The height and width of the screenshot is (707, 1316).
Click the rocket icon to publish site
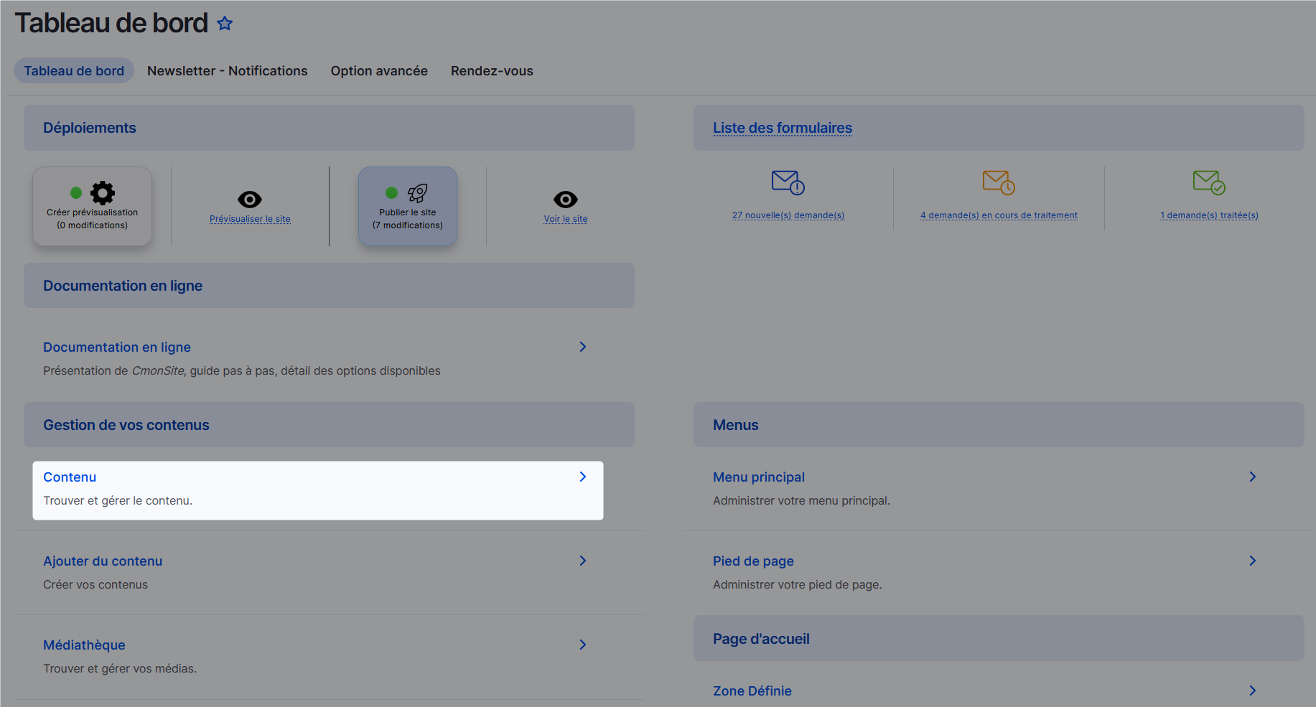point(417,192)
